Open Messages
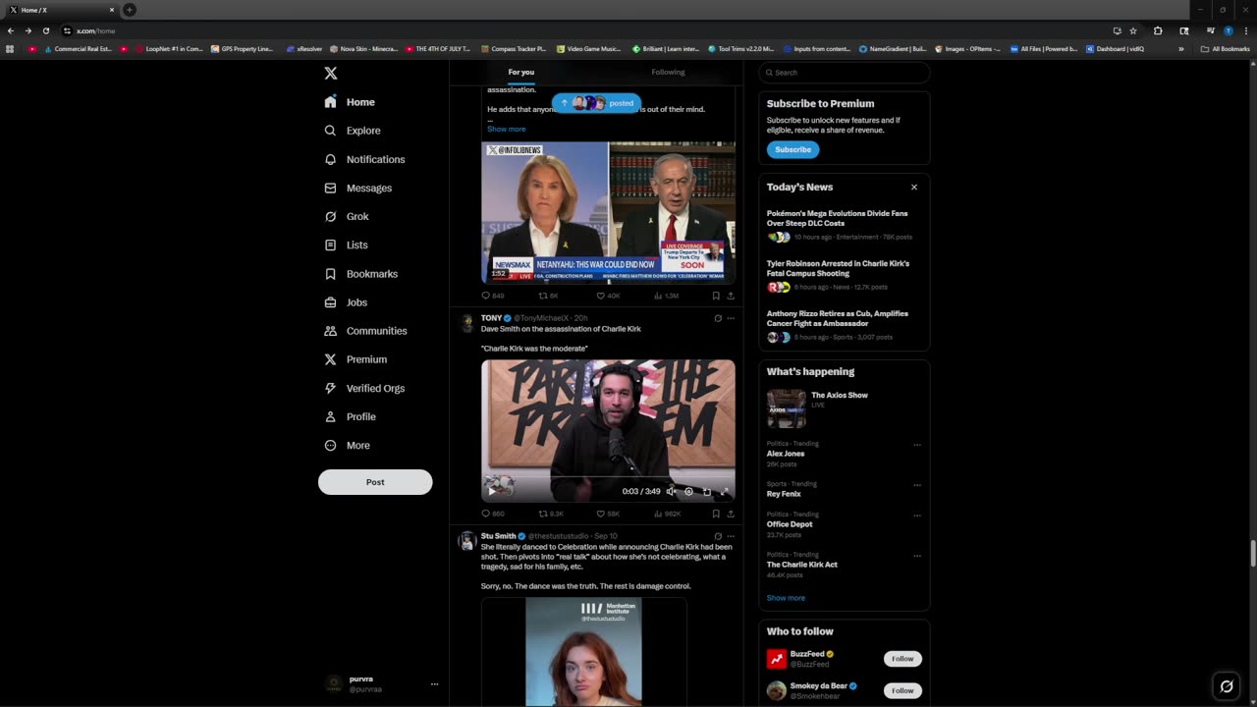The height and width of the screenshot is (707, 1257). click(x=357, y=188)
